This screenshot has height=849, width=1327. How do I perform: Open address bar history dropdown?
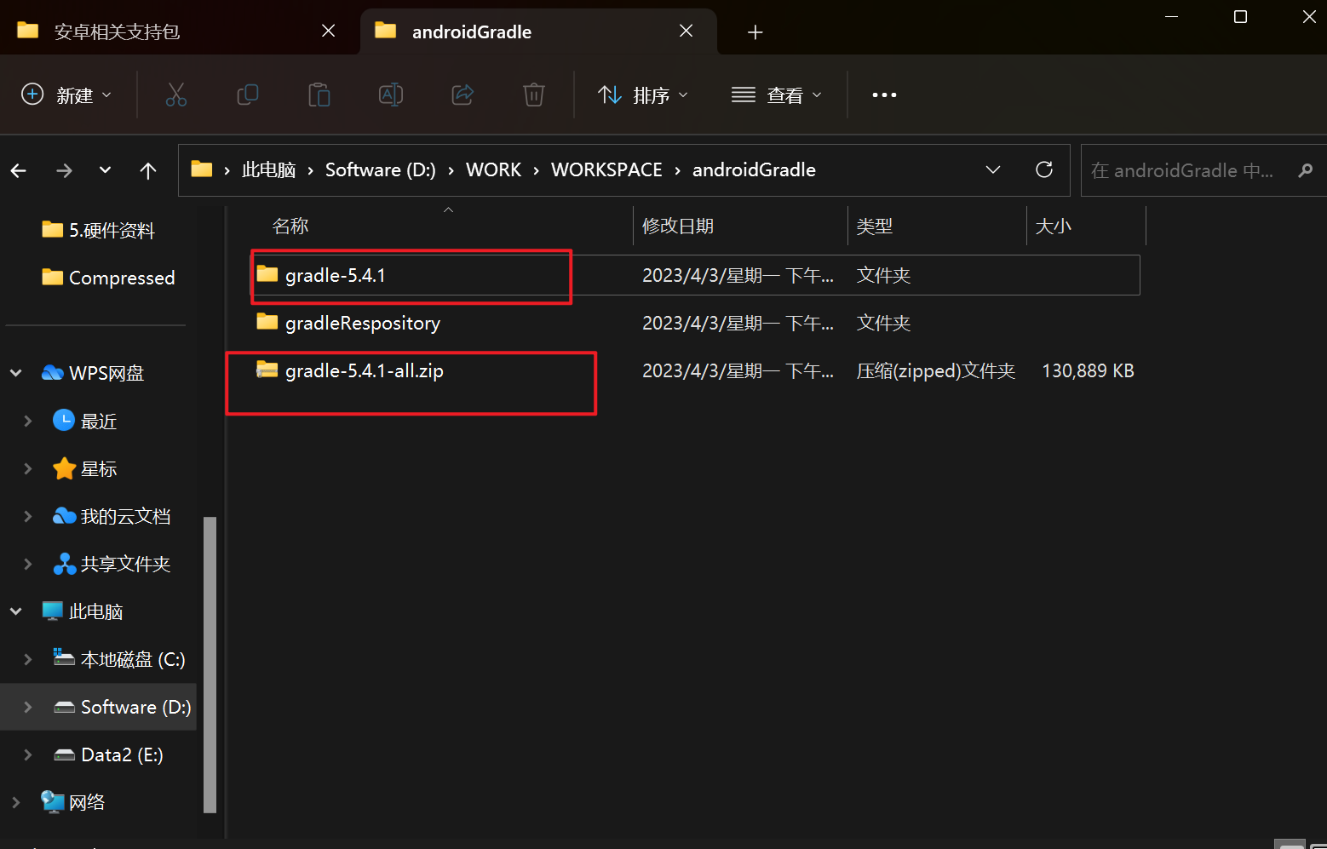click(x=993, y=169)
